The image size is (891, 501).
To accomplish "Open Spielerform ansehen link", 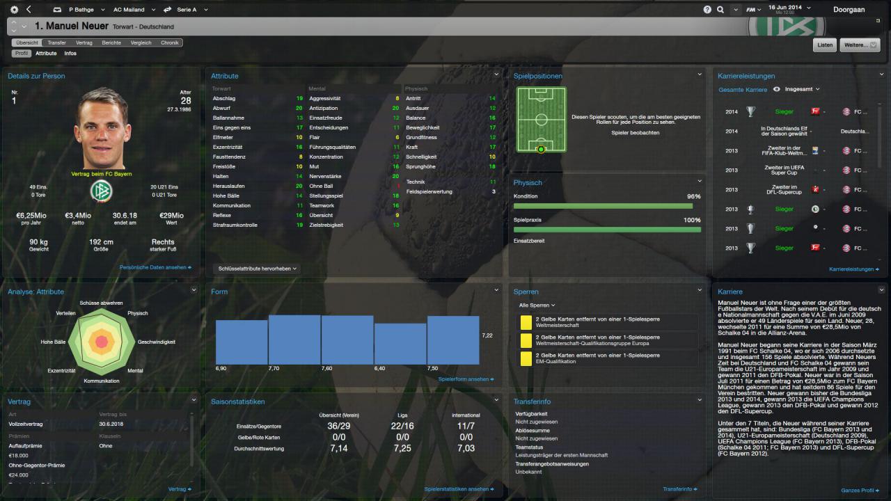I will pyautogui.click(x=466, y=379).
